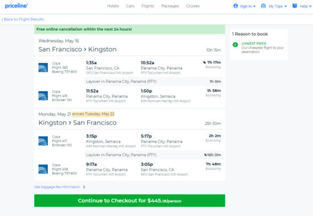
Task: Open the Cars navigation item
Action: 130,6
